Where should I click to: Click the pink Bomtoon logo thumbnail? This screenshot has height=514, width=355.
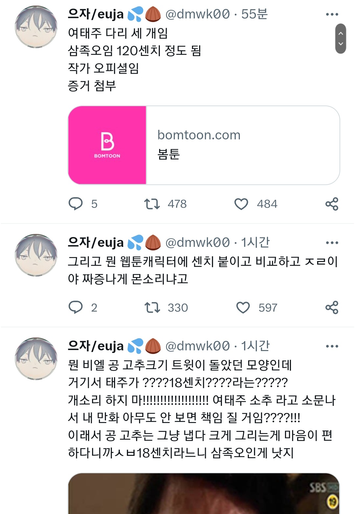pyautogui.click(x=107, y=145)
